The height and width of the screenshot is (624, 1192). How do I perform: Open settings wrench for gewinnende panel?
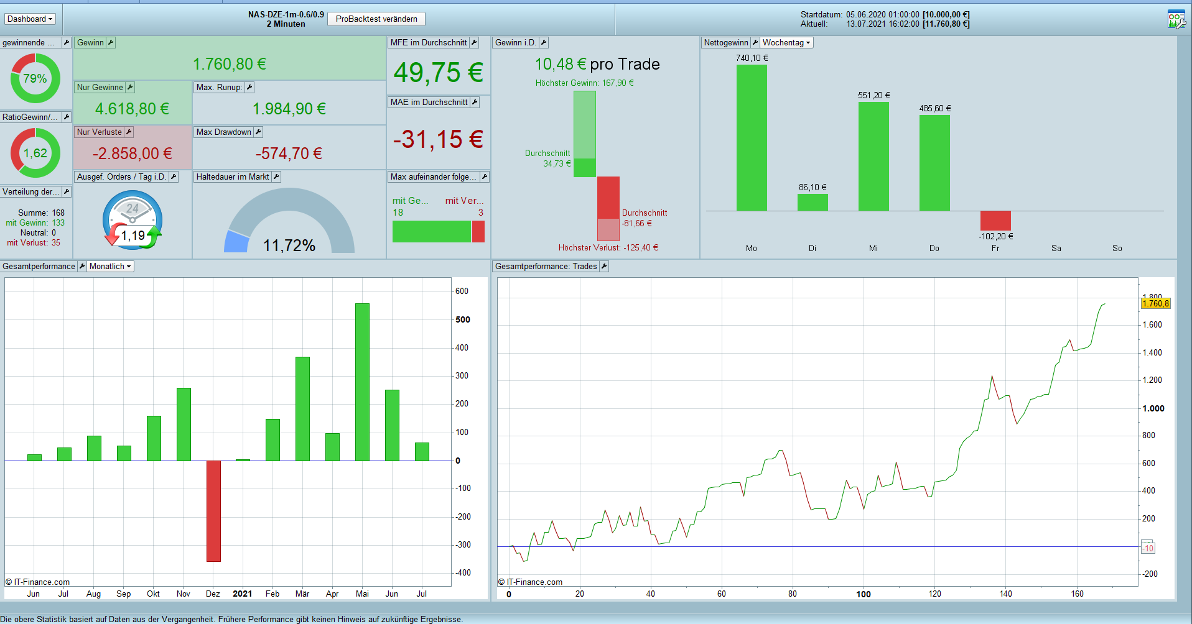67,42
